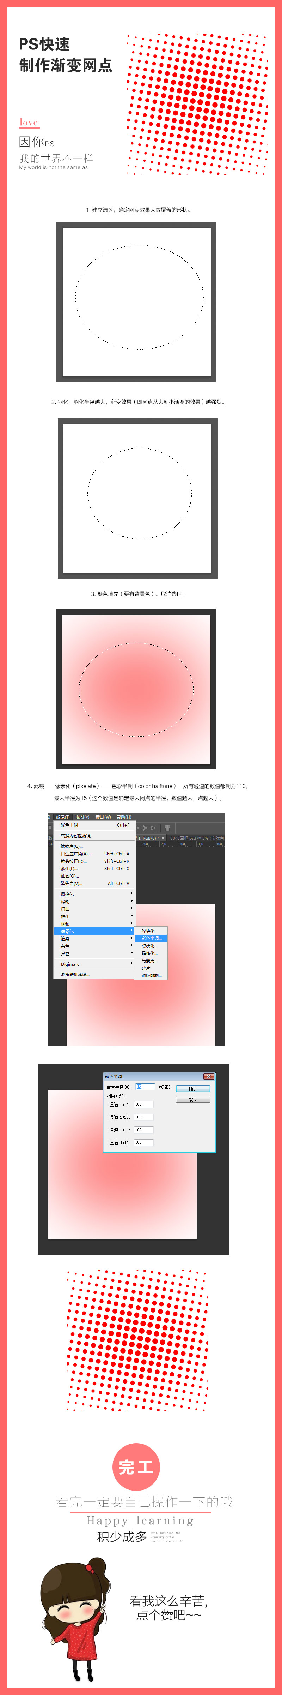Choose 彩色半调 Ctrl+F at top of filter menu
This screenshot has height=1695, width=282.
[x=94, y=825]
